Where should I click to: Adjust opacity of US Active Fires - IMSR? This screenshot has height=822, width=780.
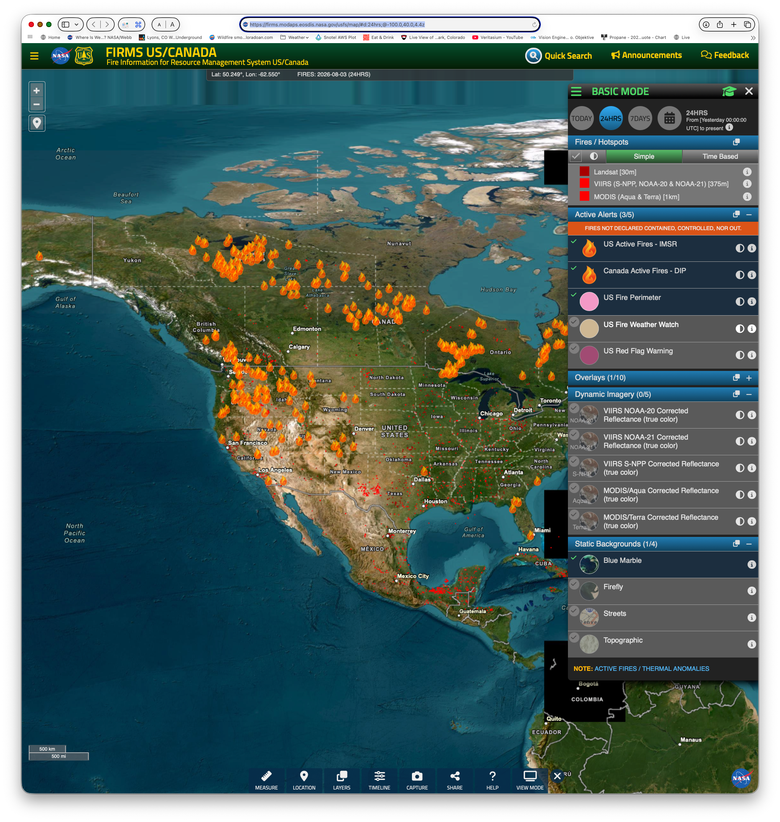[740, 248]
